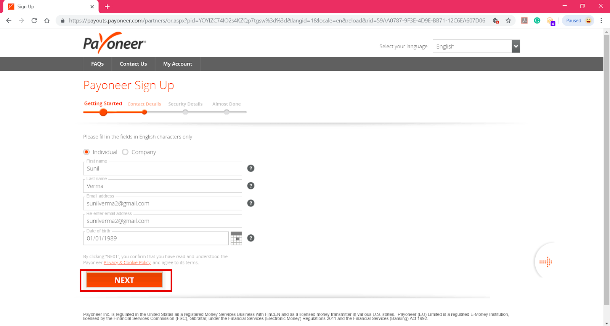610x326 pixels.
Task: Click the page vertical scrollbar
Action: point(607,170)
